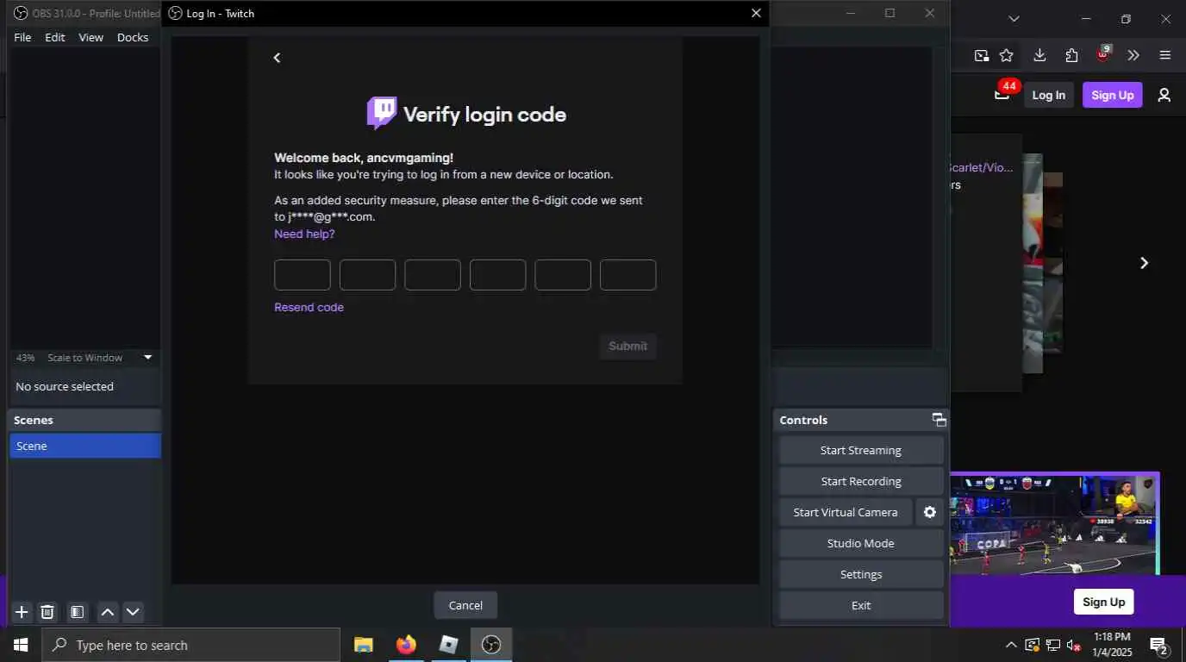Switch to Firefox on taskbar
This screenshot has width=1186, height=662.
406,645
